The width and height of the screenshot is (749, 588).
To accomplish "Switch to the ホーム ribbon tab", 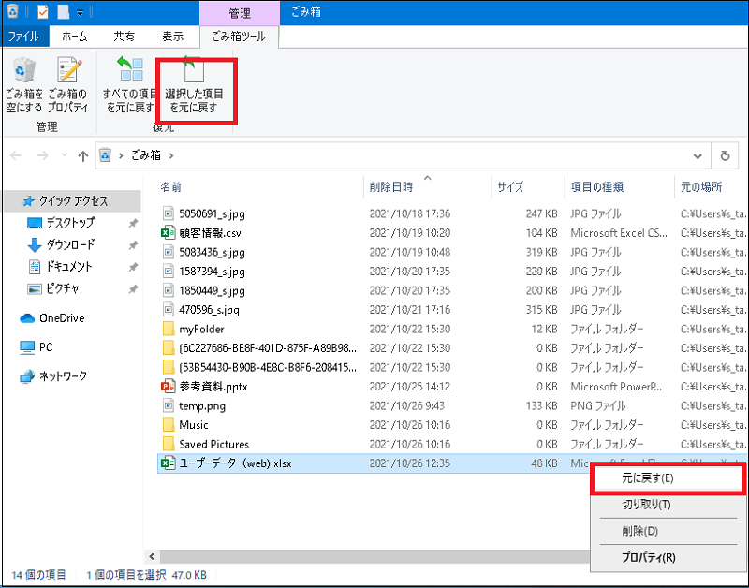I will click(x=75, y=37).
